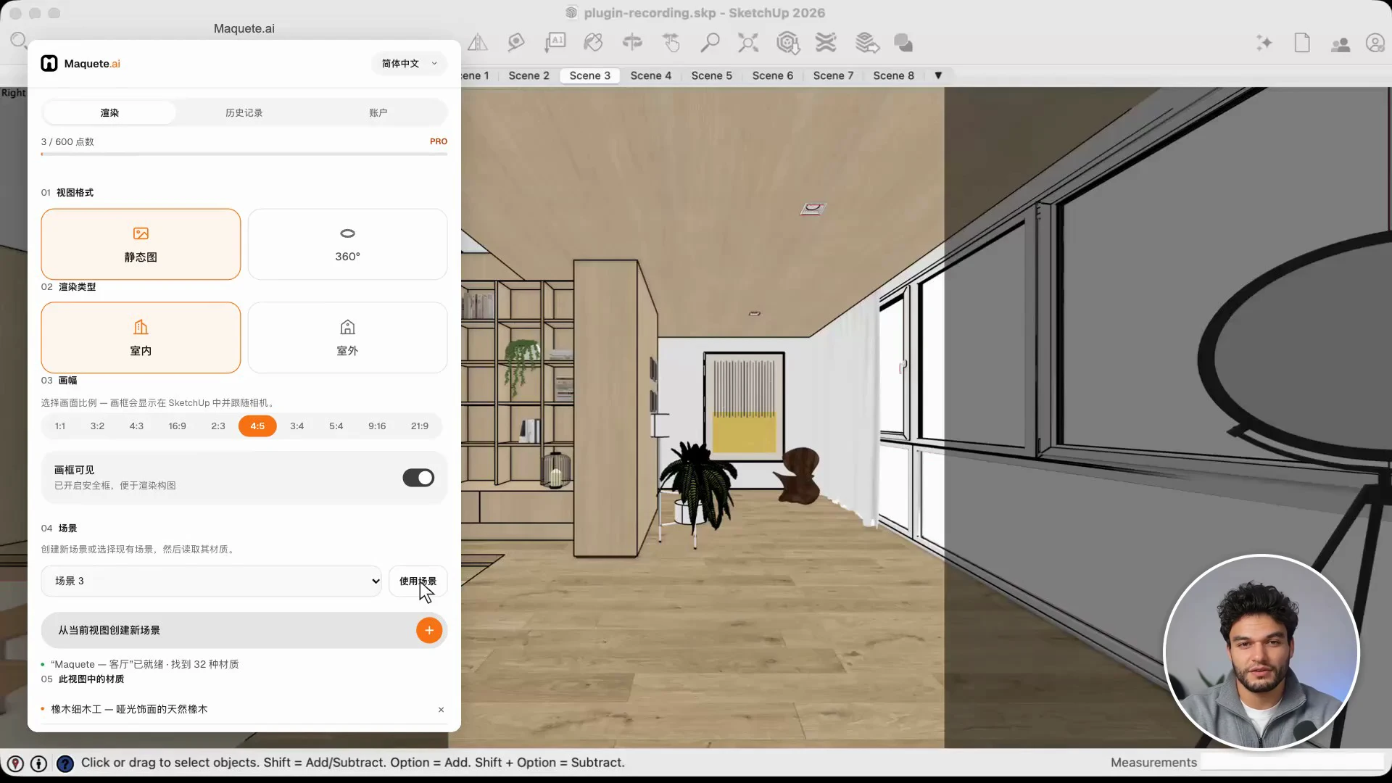Open the Scene 2 tab

(x=529, y=75)
